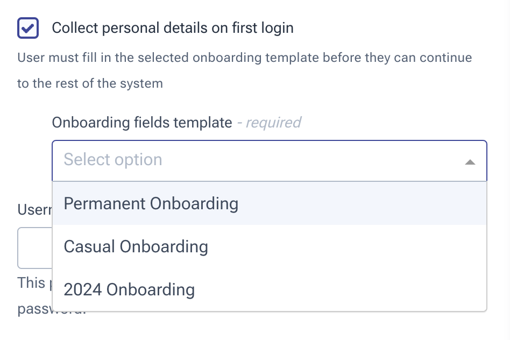Select "Permanent Onboarding" from the dropdown
Image resolution: width=510 pixels, height=340 pixels.
151,203
